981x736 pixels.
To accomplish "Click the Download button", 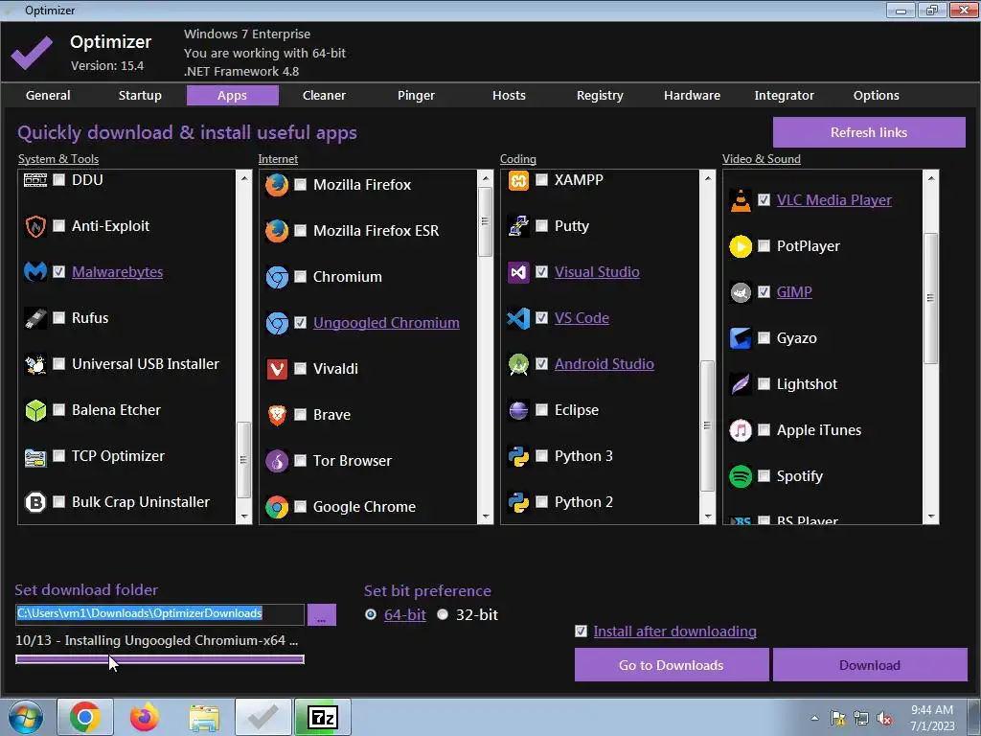I will [870, 665].
